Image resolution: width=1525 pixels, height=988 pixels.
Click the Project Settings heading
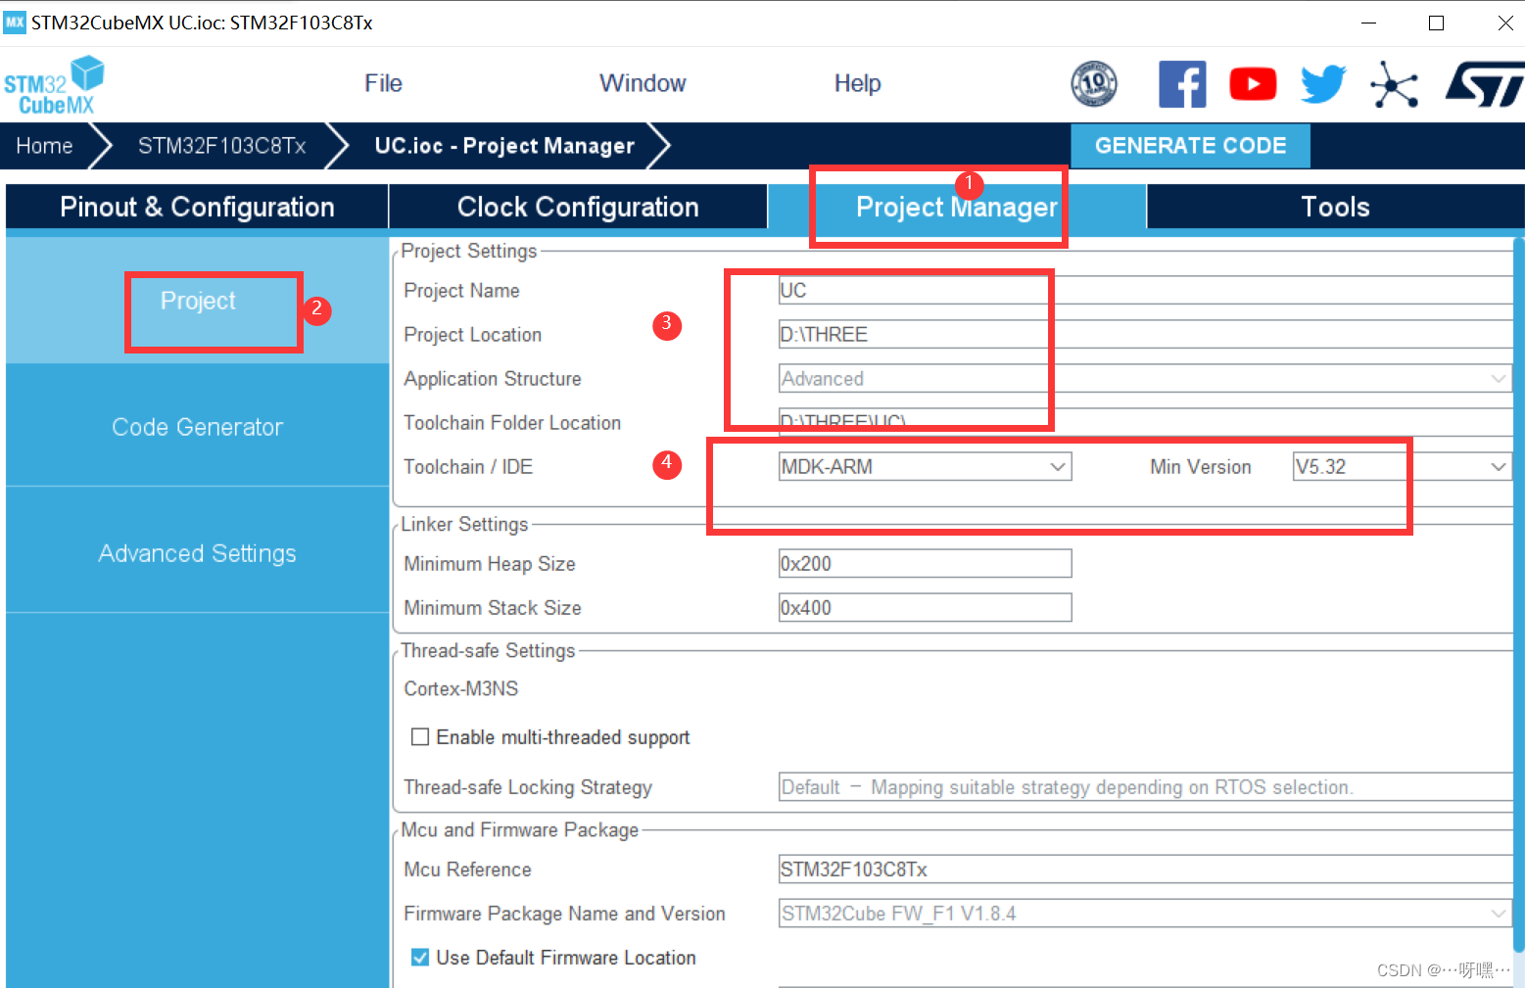click(x=469, y=251)
